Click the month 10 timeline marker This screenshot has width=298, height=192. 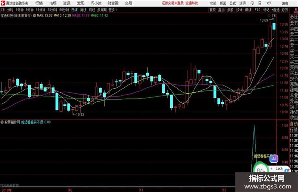(70, 190)
